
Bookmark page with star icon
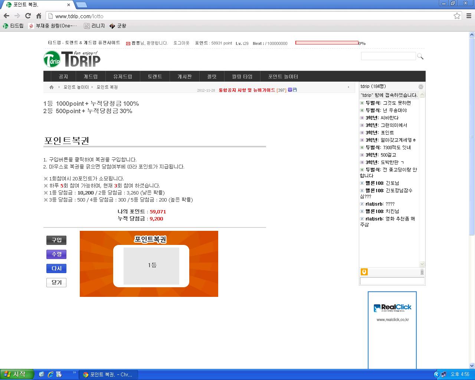[x=457, y=16]
